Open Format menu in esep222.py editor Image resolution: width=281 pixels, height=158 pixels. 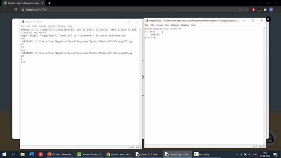pyautogui.click(x=160, y=25)
